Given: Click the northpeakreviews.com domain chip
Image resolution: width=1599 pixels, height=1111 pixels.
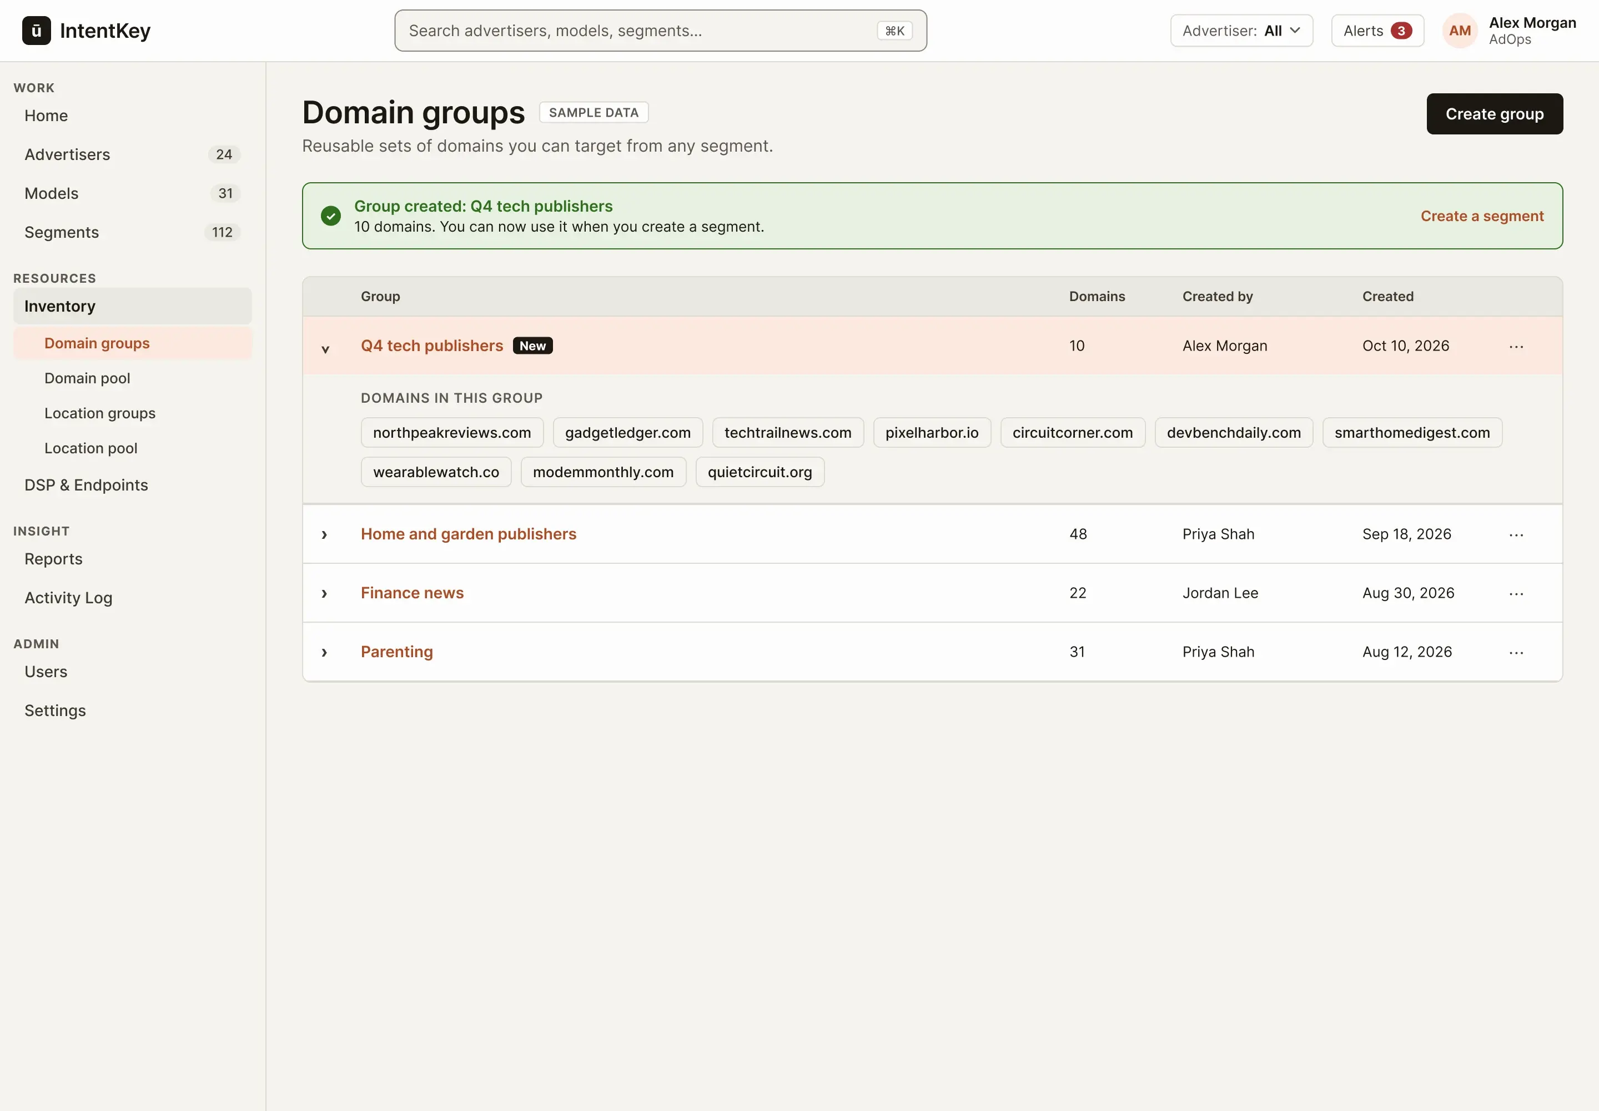Looking at the screenshot, I should (x=452, y=433).
